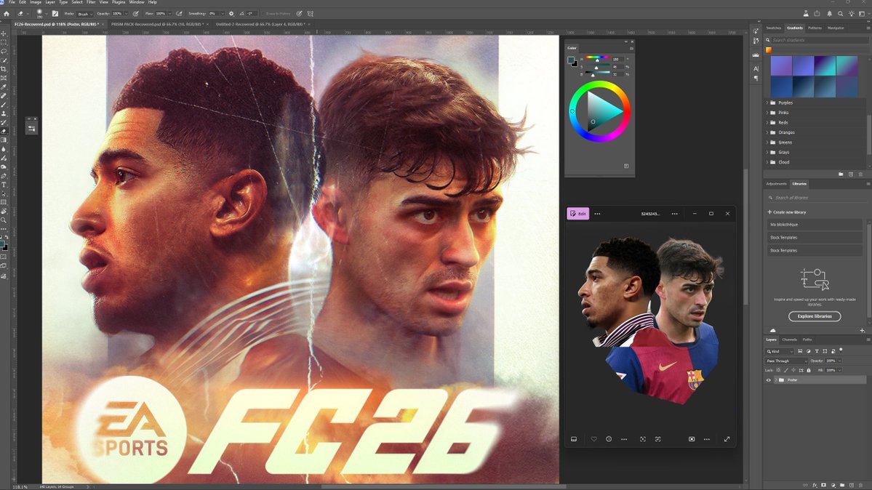
Task: Switch to the Channels tab
Action: (790, 340)
